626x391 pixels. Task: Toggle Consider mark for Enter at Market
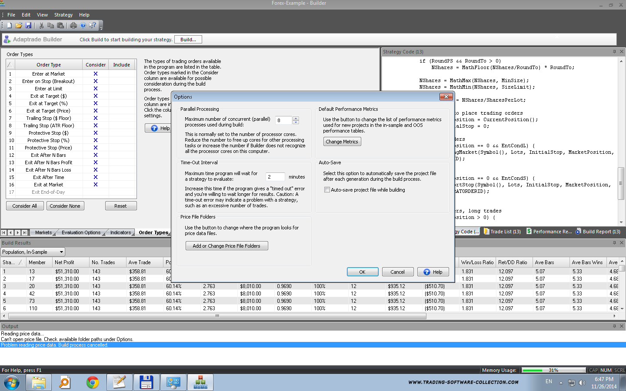(96, 74)
